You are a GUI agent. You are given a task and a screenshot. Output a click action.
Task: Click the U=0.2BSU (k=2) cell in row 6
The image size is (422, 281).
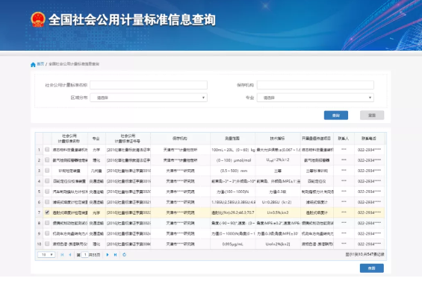pyautogui.click(x=278, y=202)
